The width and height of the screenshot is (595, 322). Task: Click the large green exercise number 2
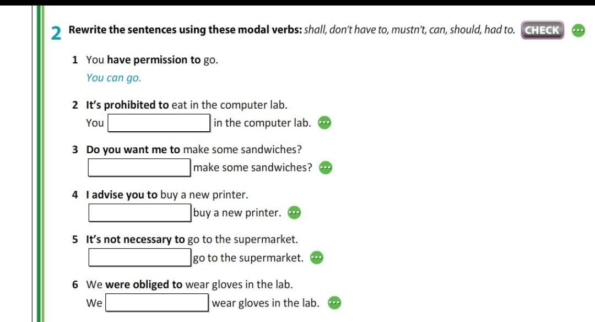click(56, 33)
